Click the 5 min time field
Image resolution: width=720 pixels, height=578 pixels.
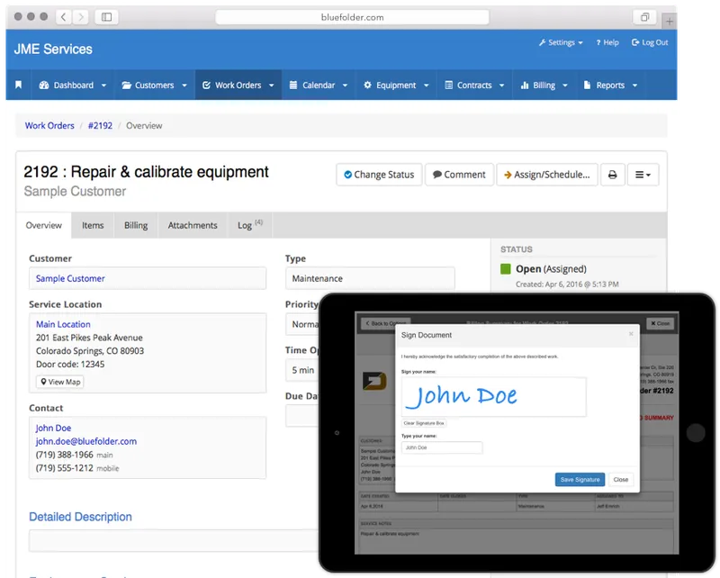[x=303, y=370]
